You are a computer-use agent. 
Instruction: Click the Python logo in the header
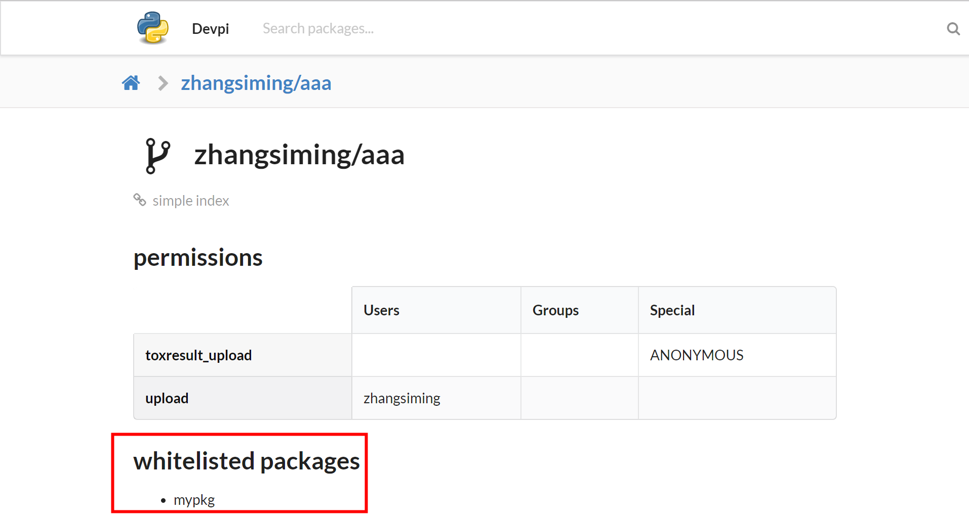[x=152, y=28]
